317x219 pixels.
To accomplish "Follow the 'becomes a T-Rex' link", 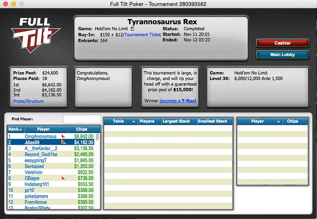I will (178, 100).
